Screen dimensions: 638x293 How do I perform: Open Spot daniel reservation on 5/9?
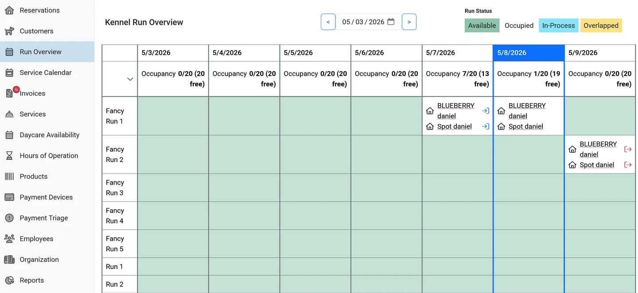point(597,165)
